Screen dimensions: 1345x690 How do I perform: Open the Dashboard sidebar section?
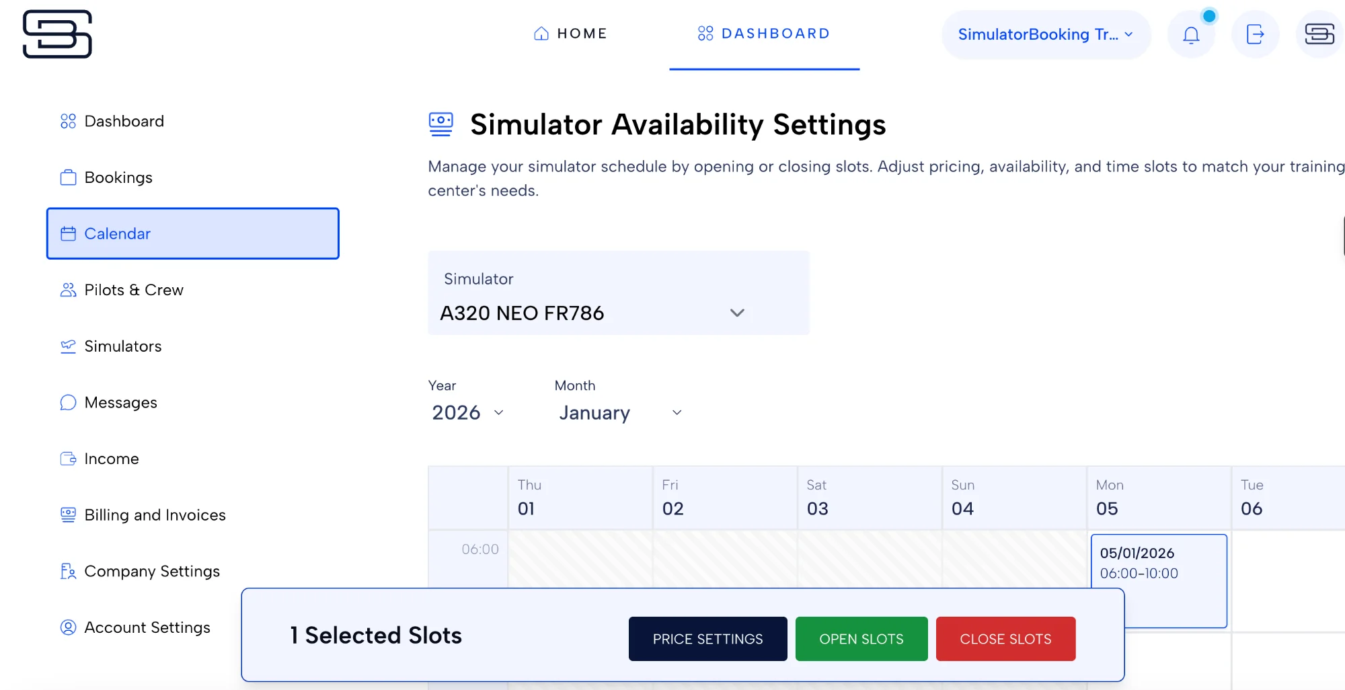point(124,121)
